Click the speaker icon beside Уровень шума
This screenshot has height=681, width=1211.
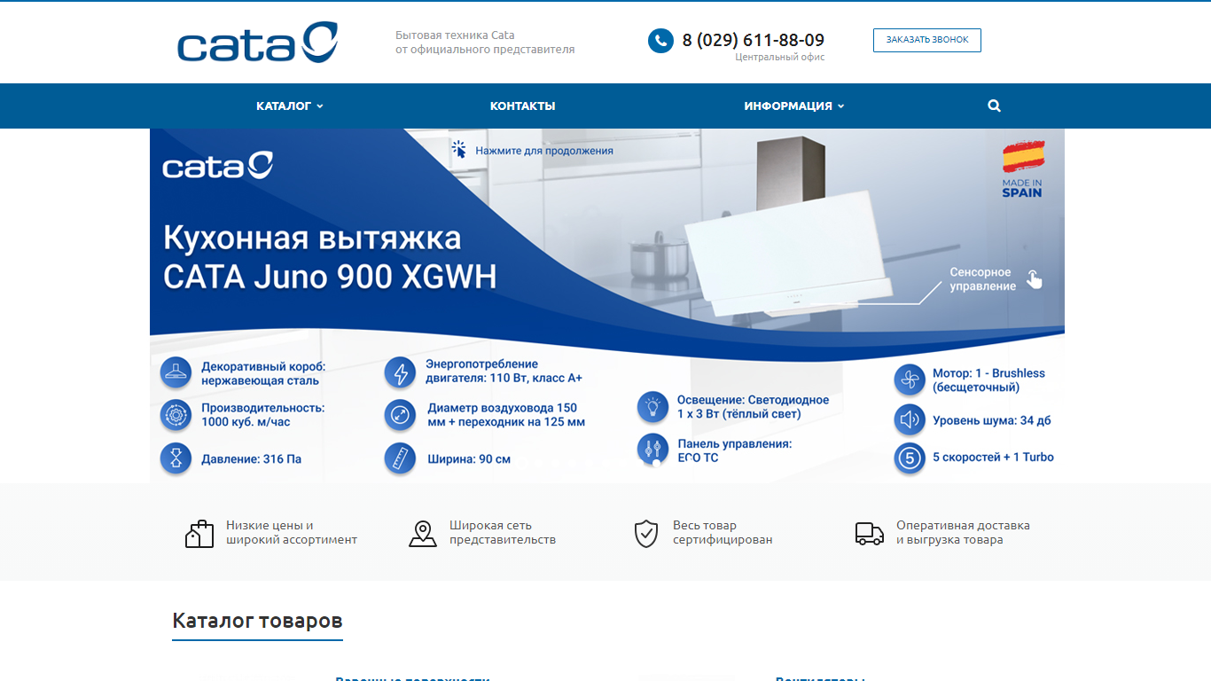click(910, 420)
